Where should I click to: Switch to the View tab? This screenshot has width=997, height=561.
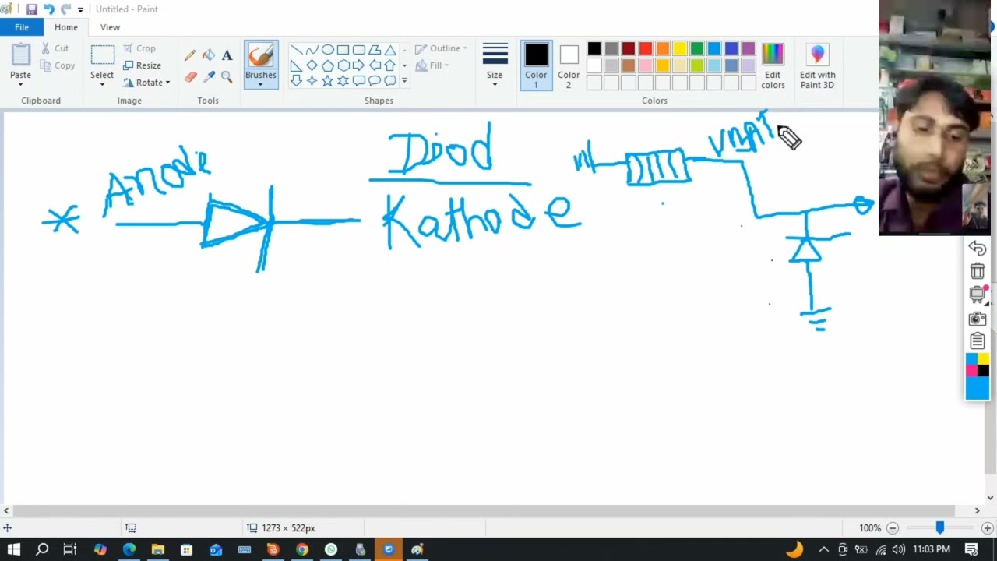[110, 27]
